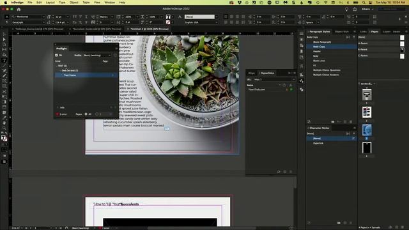Open the Window menu
Viewport: 409px width, 230px height.
[x=109, y=3]
